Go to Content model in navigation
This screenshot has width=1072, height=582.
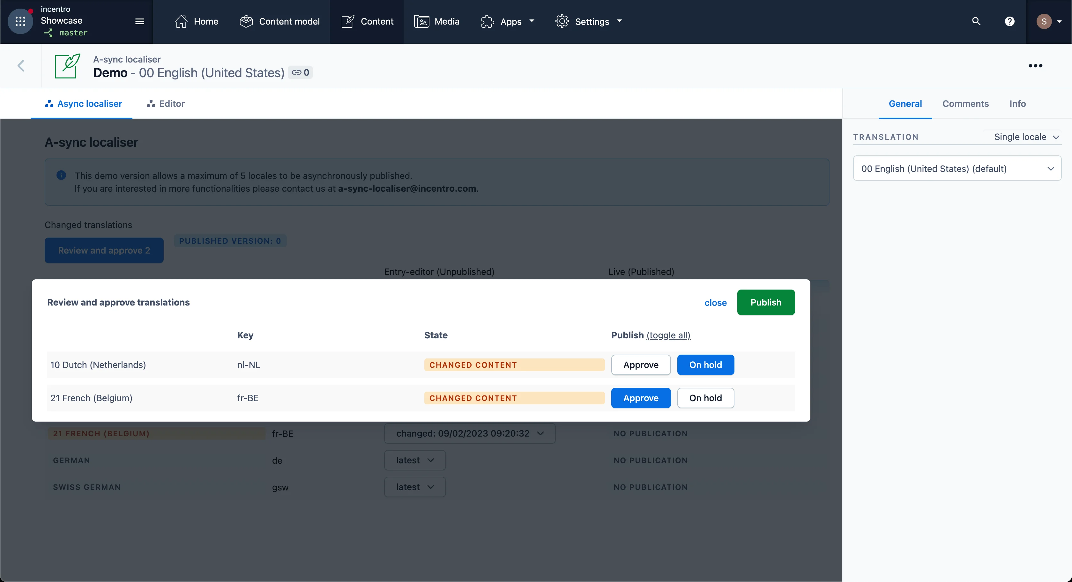point(280,21)
